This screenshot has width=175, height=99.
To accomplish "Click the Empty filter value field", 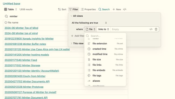I will coord(129,29).
